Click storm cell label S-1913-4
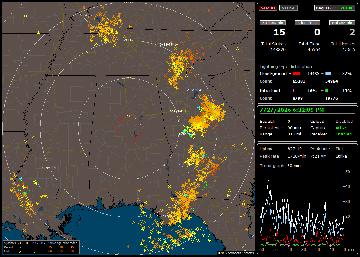 [165, 216]
